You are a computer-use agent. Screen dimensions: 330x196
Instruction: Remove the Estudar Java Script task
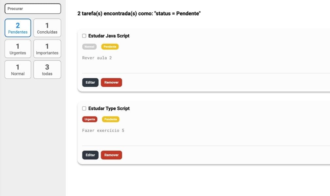click(111, 83)
